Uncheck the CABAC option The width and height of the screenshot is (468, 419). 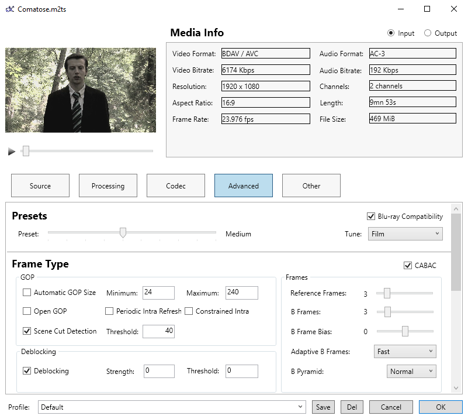click(x=408, y=266)
